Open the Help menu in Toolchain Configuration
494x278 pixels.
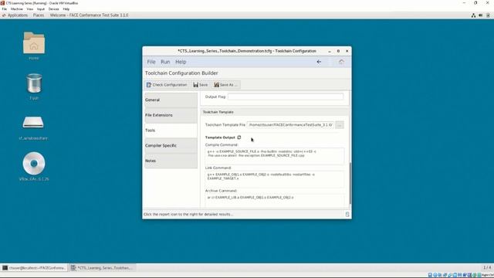click(x=181, y=62)
